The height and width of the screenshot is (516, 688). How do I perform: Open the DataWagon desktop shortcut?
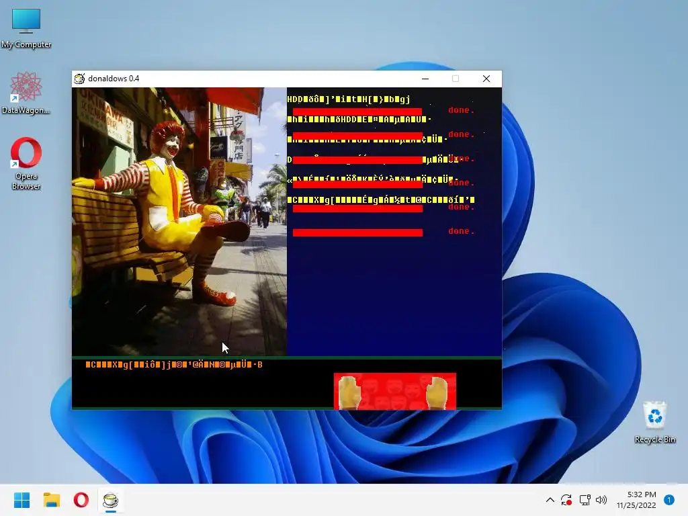click(26, 93)
